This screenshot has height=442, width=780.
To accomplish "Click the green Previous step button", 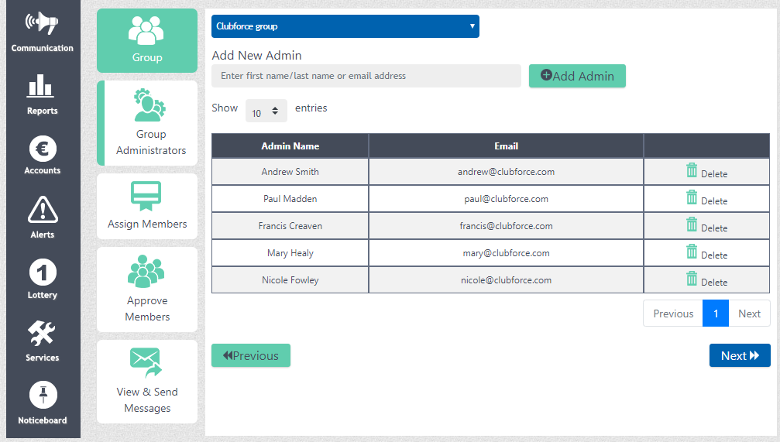I will (x=251, y=355).
